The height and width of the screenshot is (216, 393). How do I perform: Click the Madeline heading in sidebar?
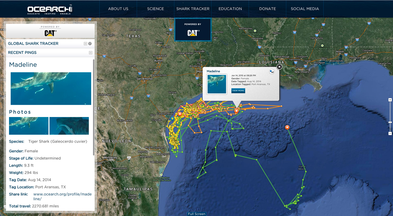click(x=23, y=65)
